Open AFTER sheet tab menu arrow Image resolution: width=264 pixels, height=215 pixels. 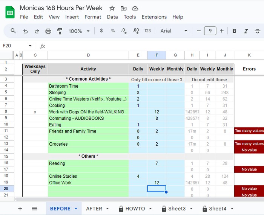pos(107,209)
